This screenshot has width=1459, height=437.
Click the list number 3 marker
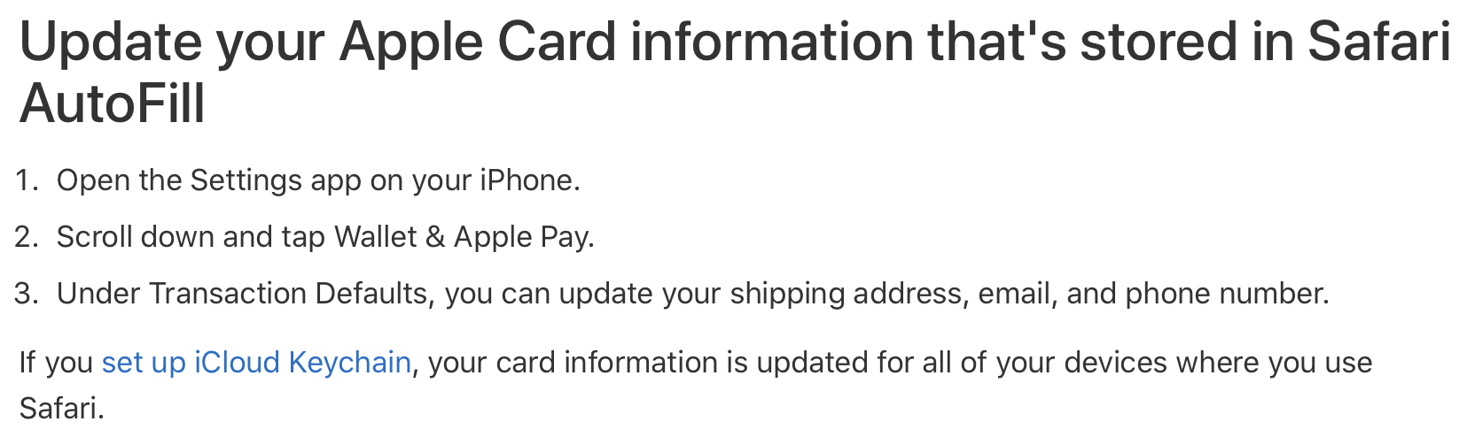[x=27, y=294]
